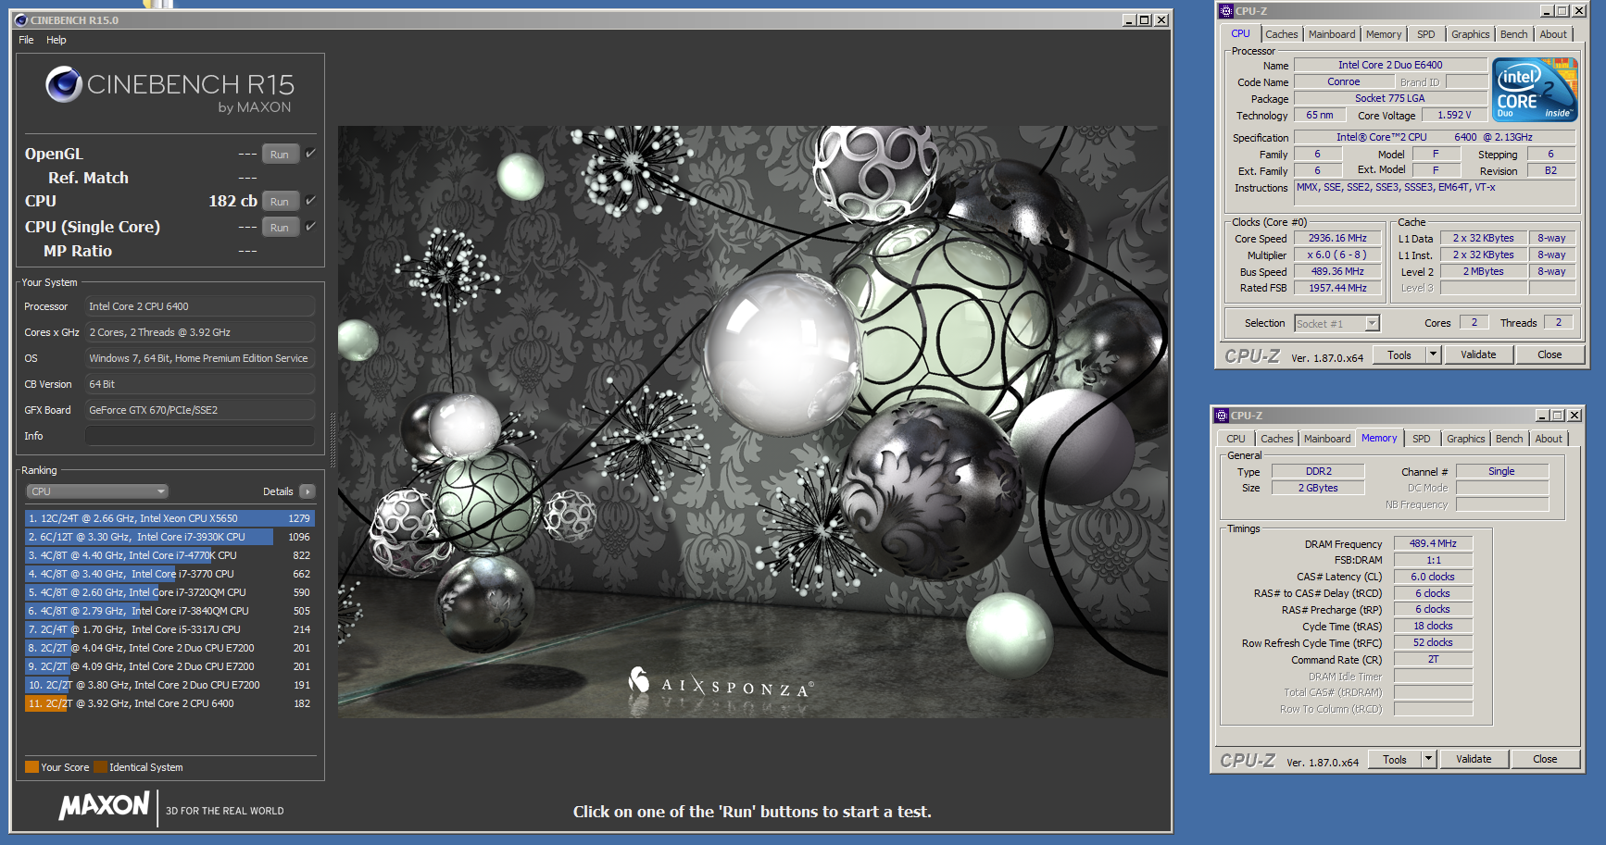Toggle the OpenGL test checkmark
This screenshot has width=1606, height=845.
[311, 153]
